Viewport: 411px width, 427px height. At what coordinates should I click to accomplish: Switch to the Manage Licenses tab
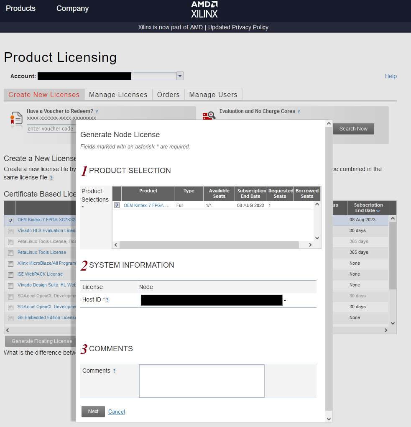click(x=118, y=95)
